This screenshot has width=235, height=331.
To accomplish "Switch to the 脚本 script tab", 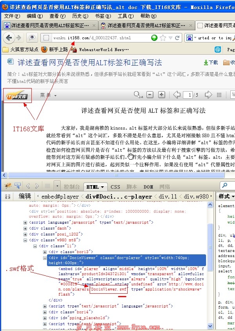I will (132, 187).
